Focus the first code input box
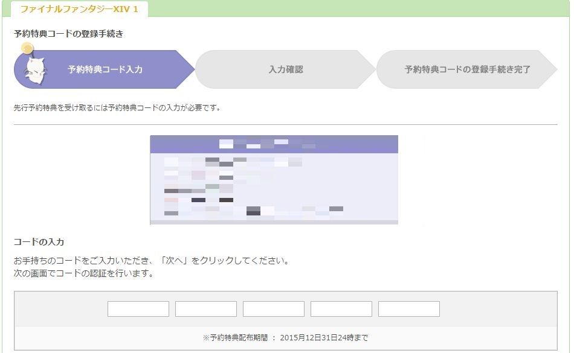574x353 pixels. (x=138, y=309)
